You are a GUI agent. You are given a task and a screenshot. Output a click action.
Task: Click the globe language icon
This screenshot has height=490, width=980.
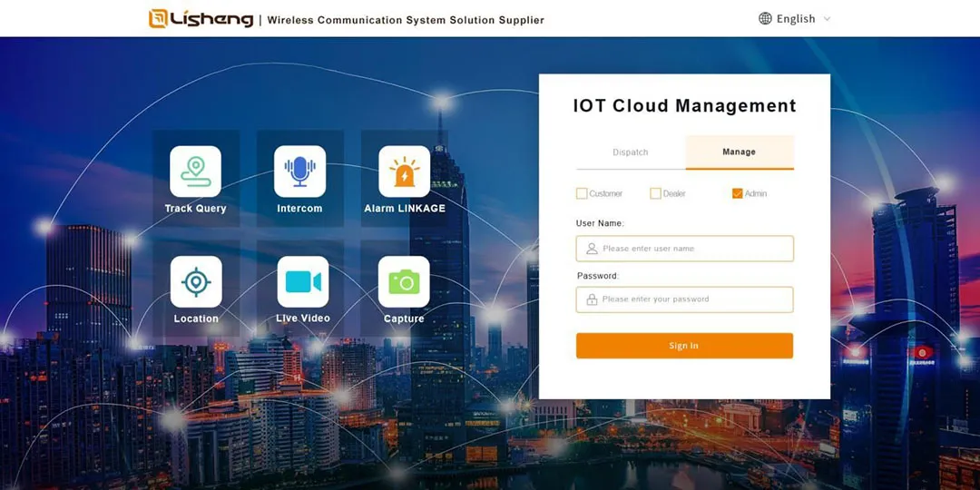click(765, 18)
